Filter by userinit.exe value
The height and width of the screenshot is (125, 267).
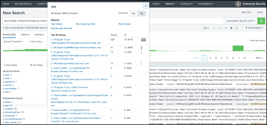(70, 63)
